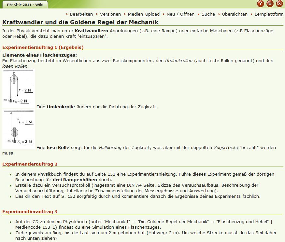Click the red help question mark icon

260,4
